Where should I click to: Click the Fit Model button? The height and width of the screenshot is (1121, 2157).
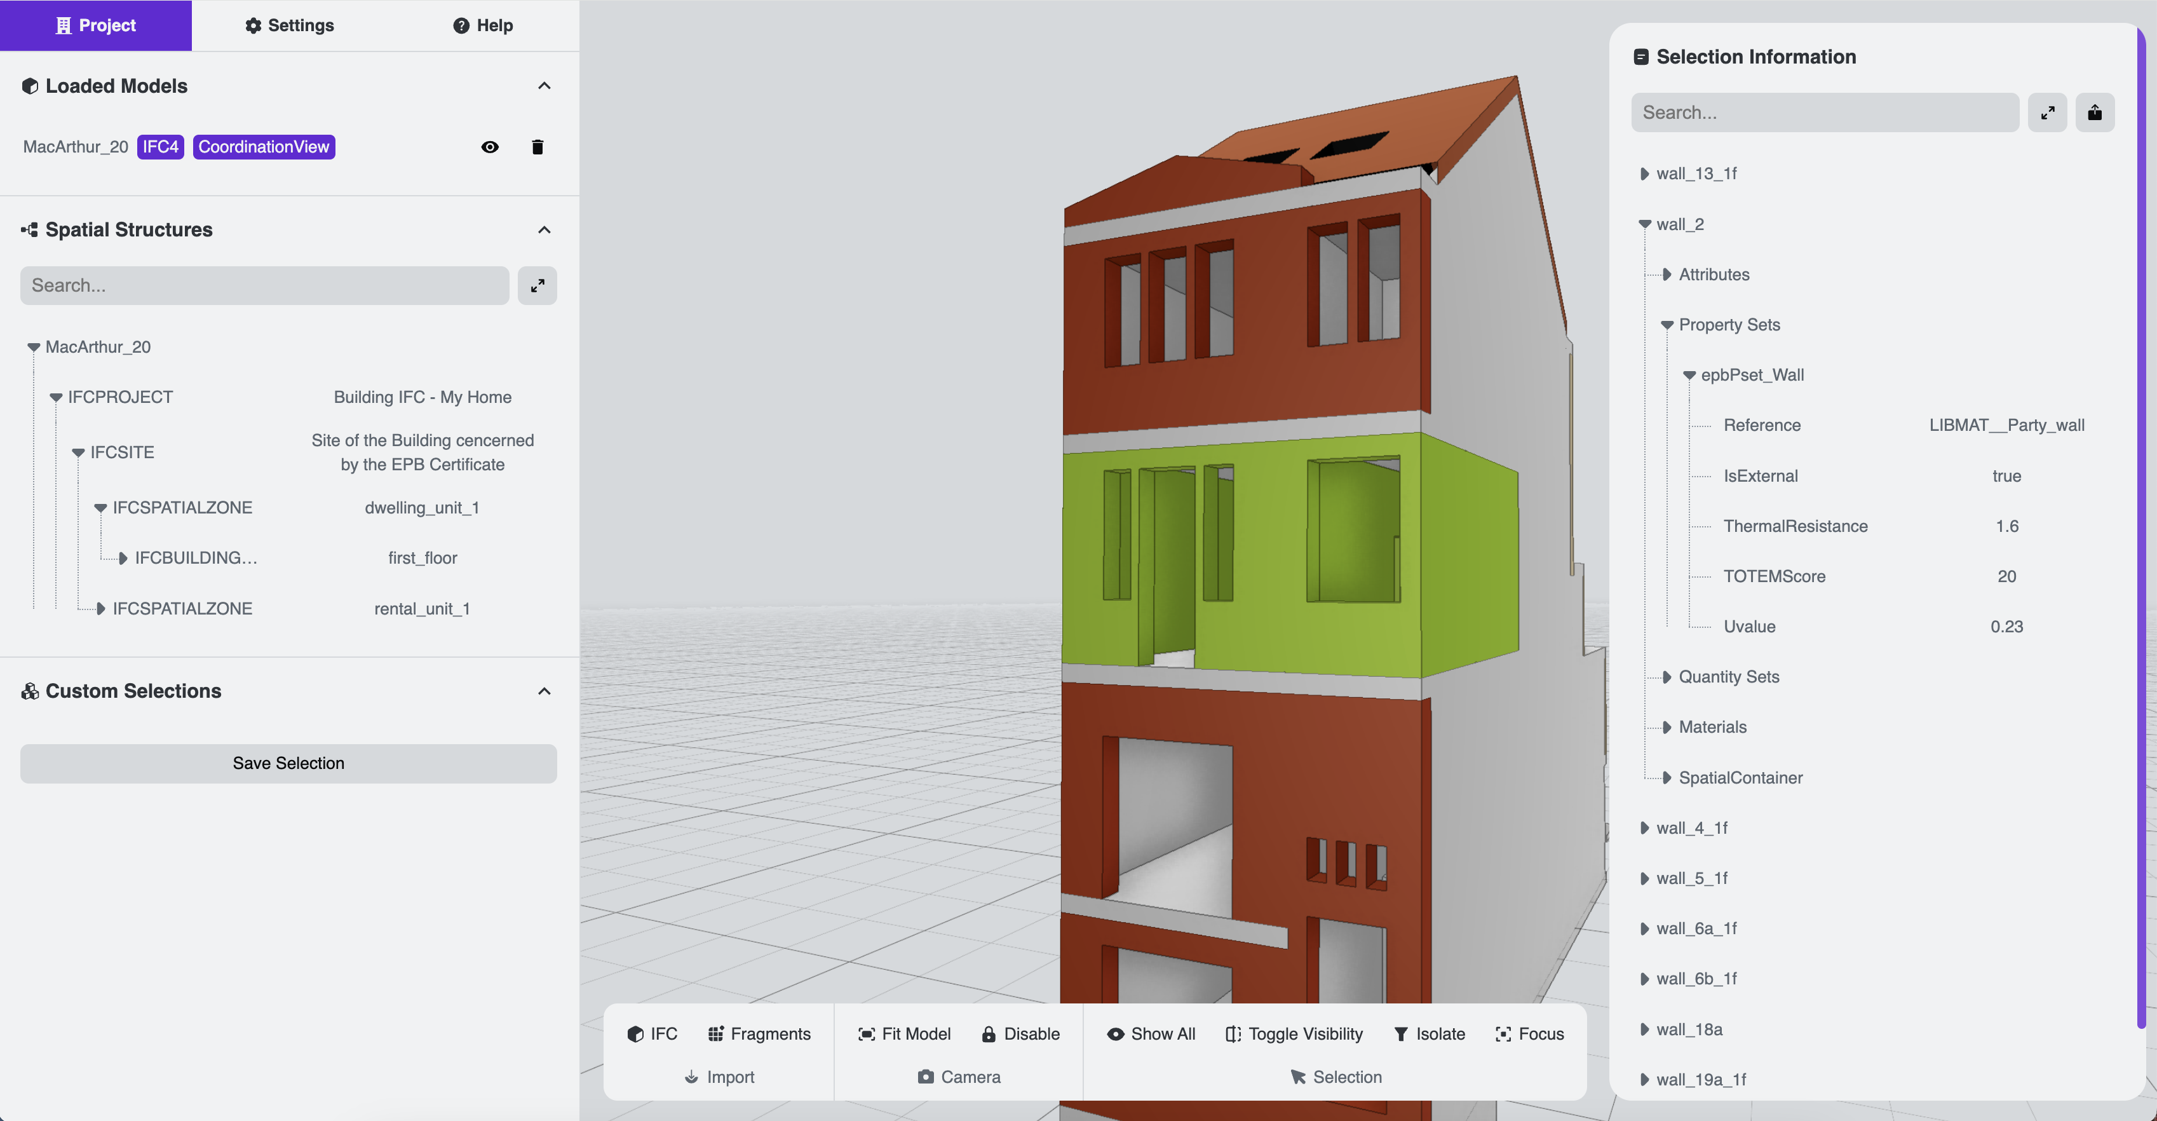coord(904,1034)
